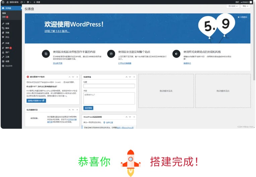Click the block theme layout circle icon

click(x=111, y=54)
